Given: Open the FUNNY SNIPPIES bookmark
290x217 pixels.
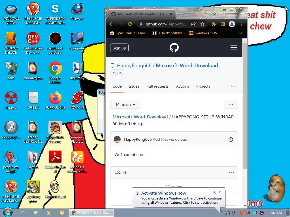Looking at the screenshot, I should pyautogui.click(x=168, y=33).
